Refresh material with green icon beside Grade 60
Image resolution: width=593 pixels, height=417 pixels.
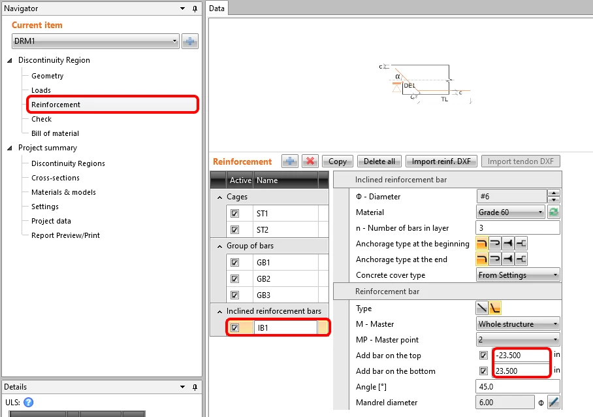pyautogui.click(x=554, y=212)
